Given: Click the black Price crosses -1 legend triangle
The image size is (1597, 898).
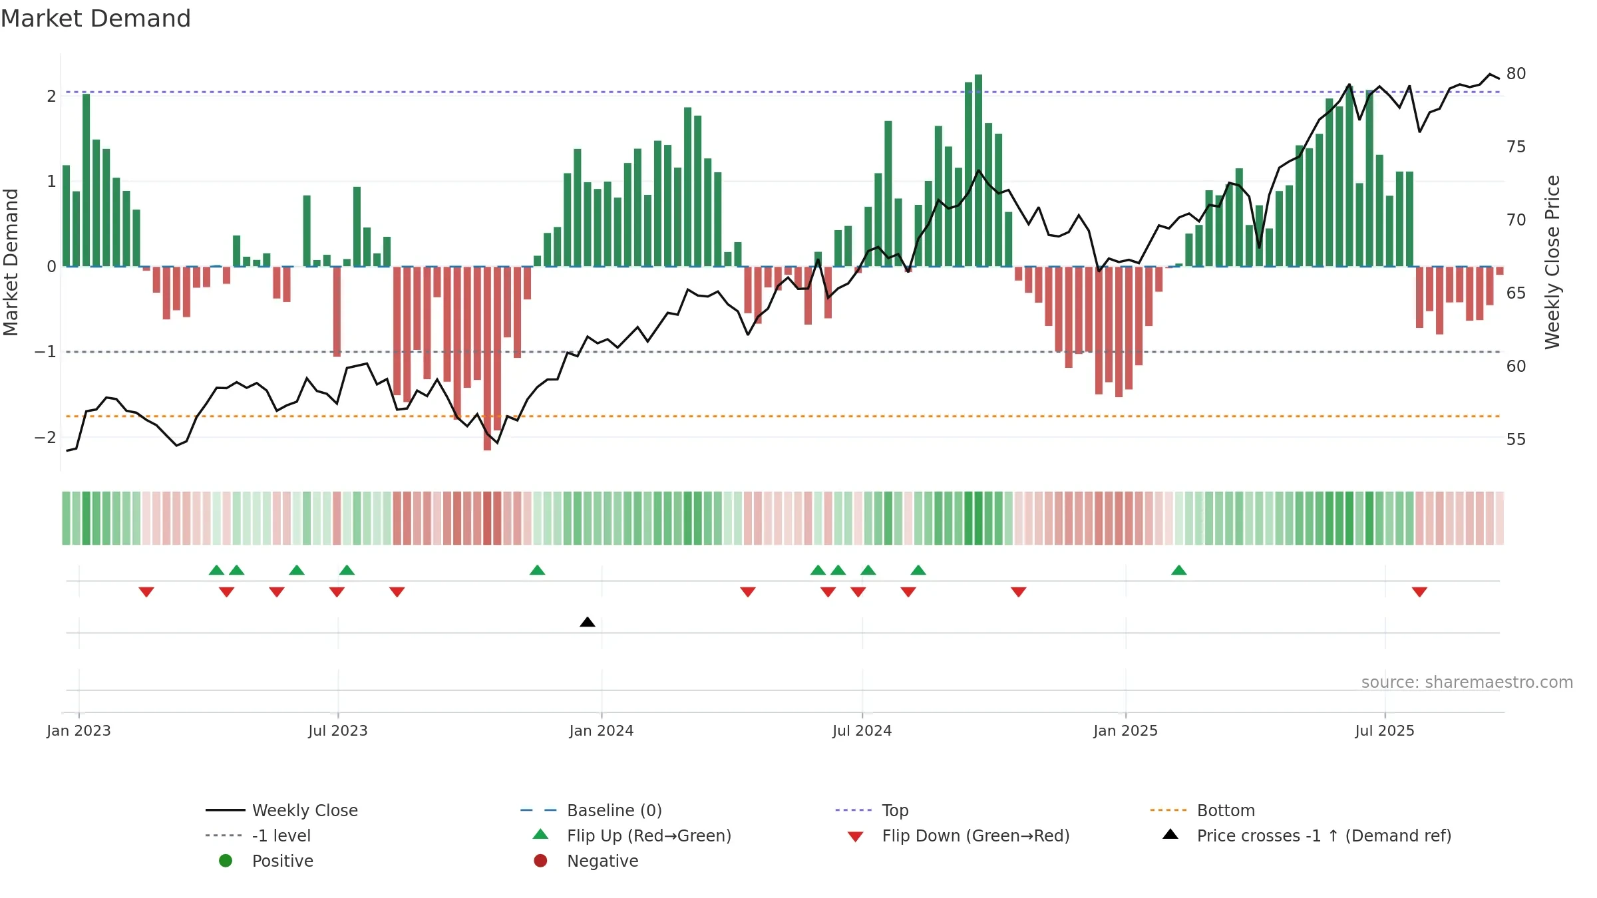Looking at the screenshot, I should pyautogui.click(x=1170, y=835).
